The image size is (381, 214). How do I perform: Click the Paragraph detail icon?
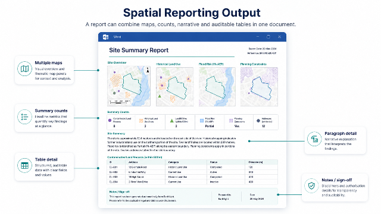314,139
